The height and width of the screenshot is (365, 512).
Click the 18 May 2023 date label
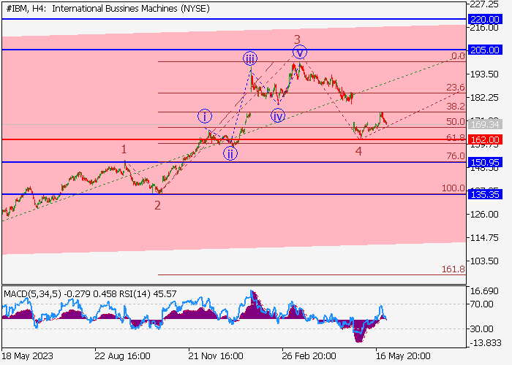click(x=28, y=356)
